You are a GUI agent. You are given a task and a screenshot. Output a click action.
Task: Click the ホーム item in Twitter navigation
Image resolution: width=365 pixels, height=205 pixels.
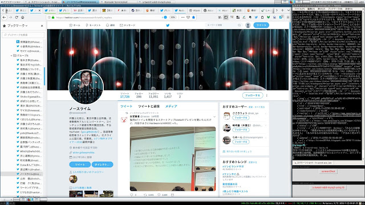pos(75,25)
